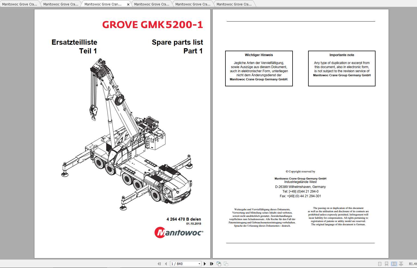Click the Wichtiger Hinweis heading
This screenshot has height=268, width=417.
[259, 55]
